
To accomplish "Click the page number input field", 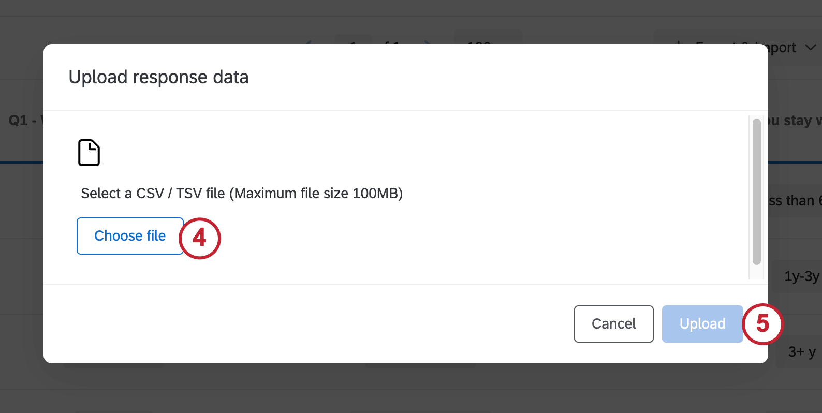I will [353, 46].
